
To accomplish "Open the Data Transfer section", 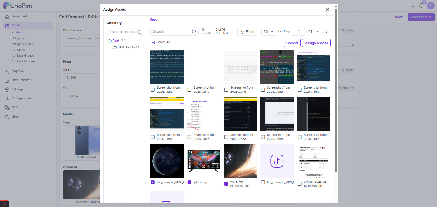I will (21, 80).
